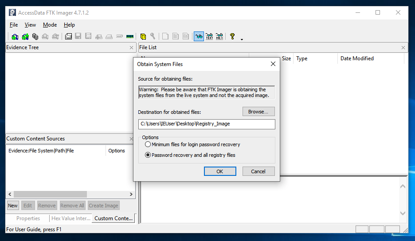The height and width of the screenshot is (241, 415).
Task: Switch to the Properties tab
Action: (28, 218)
